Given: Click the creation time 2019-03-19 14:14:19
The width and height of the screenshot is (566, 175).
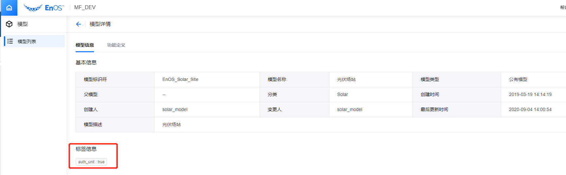Looking at the screenshot, I should 530,94.
